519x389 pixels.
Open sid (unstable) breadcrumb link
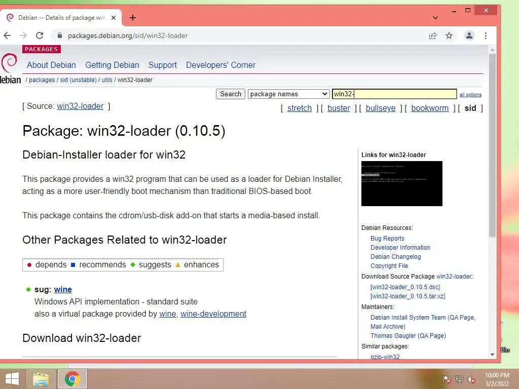click(x=78, y=80)
